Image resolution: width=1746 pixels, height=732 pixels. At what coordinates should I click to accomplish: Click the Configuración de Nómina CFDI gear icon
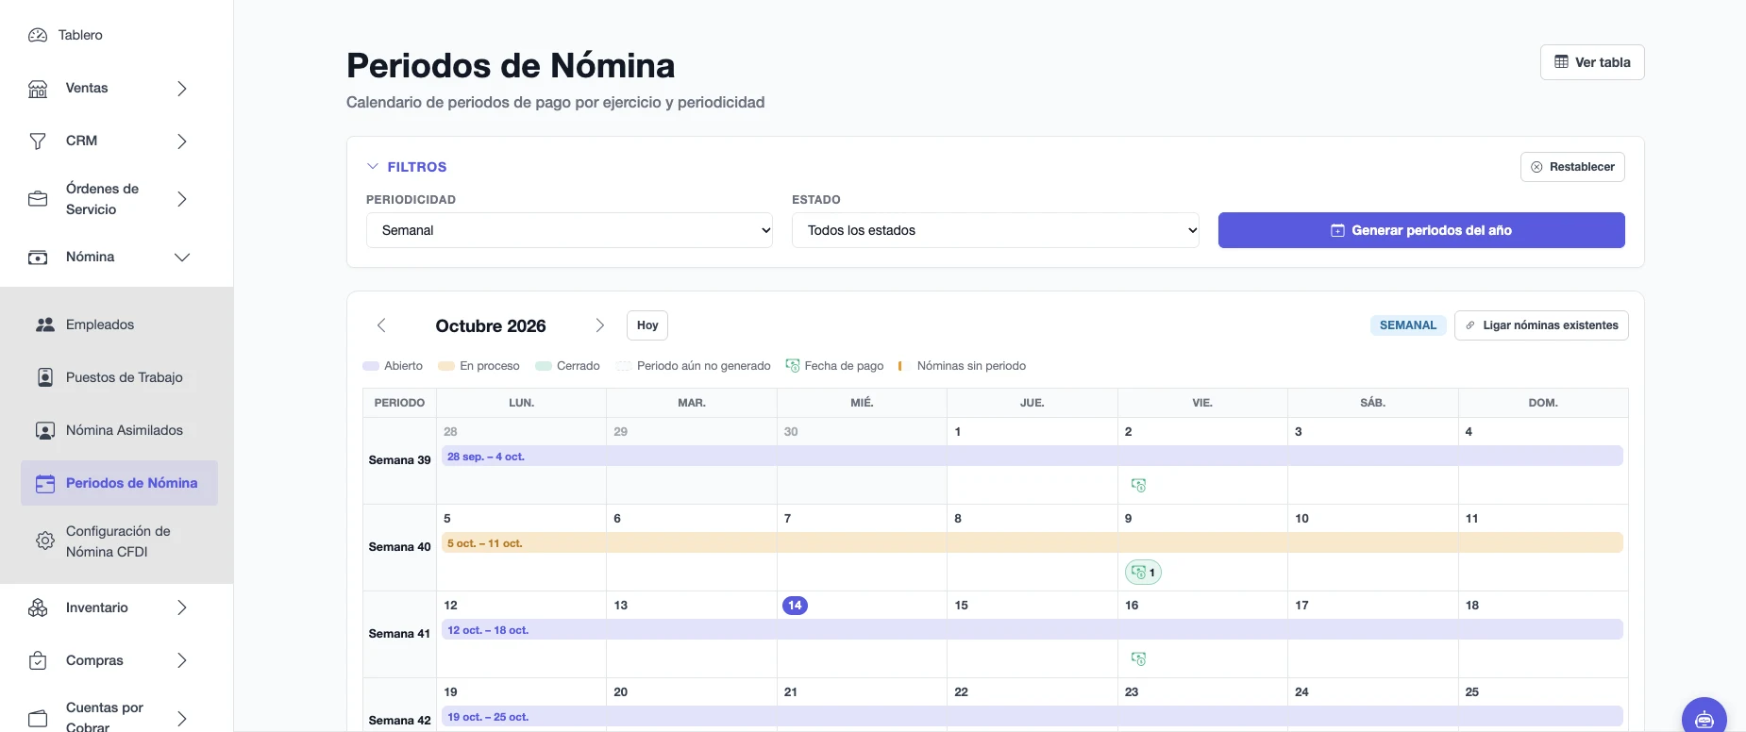tap(45, 541)
